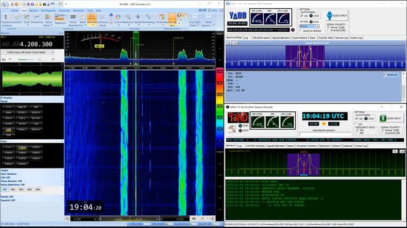
Task: Open the Favourites ribbon tab
Action: (x=64, y=11)
